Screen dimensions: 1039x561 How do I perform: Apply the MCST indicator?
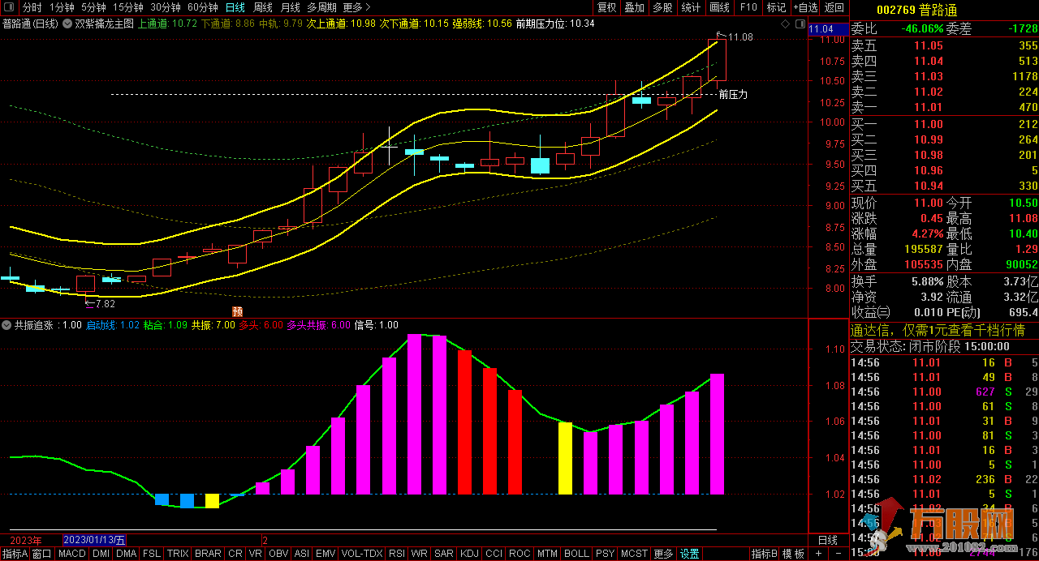coord(634,554)
